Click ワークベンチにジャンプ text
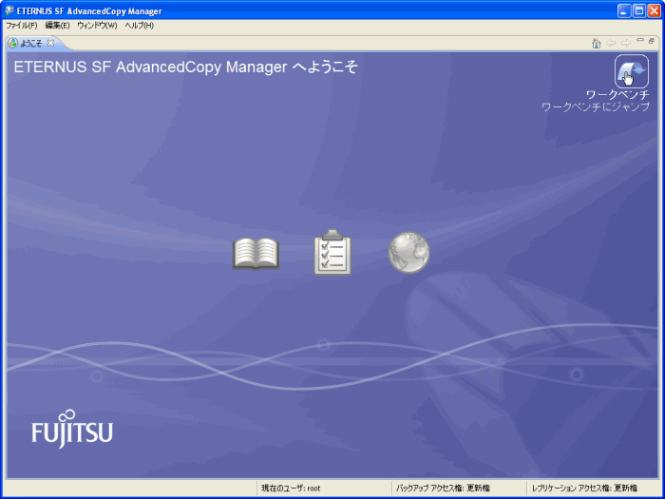Viewport: 665px width, 499px height. click(x=596, y=106)
